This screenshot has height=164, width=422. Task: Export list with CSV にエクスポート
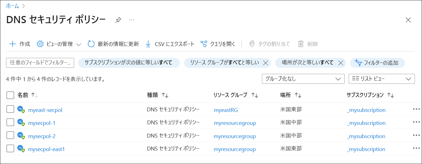[170, 44]
